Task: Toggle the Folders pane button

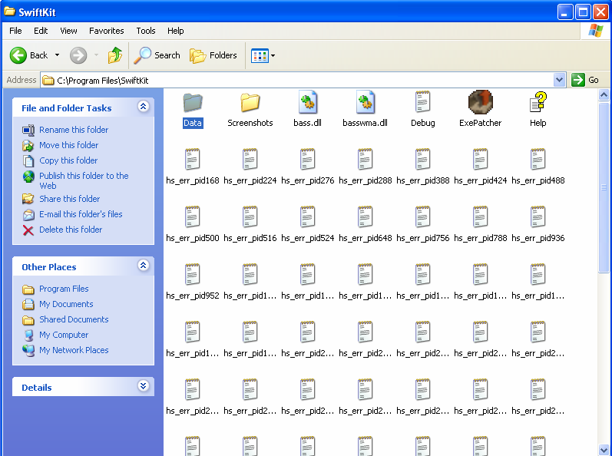Action: (x=213, y=55)
